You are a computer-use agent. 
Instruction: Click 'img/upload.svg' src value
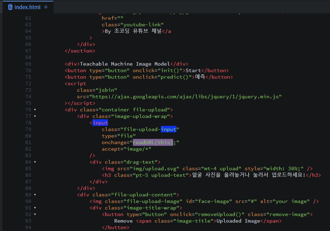tap(154, 169)
